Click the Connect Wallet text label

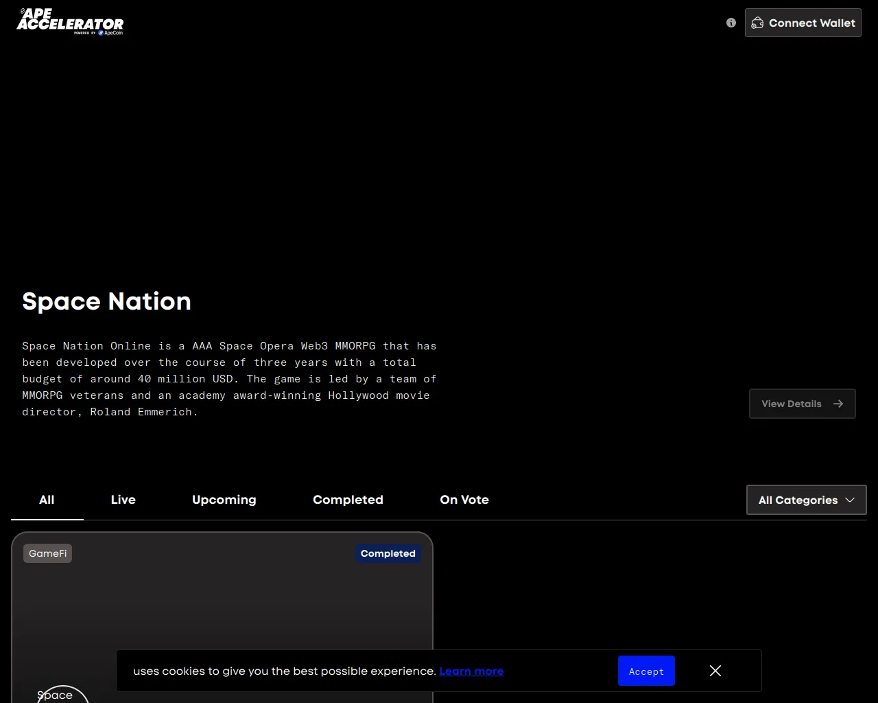812,23
